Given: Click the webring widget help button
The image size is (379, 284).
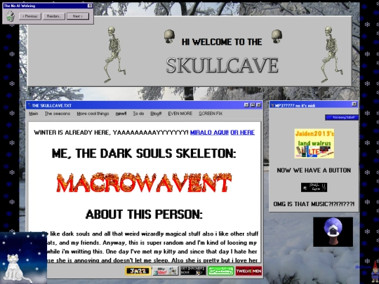Looking at the screenshot, I should [x=90, y=6].
